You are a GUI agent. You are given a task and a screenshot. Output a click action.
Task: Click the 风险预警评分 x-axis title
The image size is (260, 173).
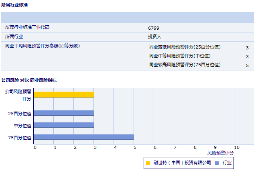[x=220, y=153]
